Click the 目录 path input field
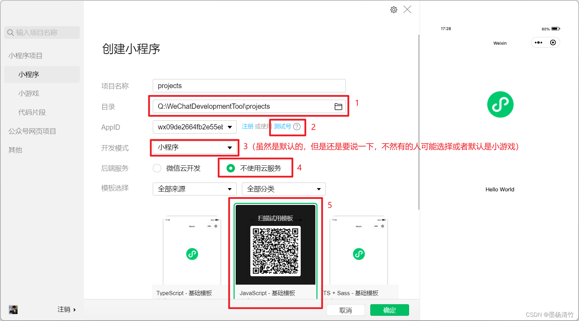 [x=249, y=106]
